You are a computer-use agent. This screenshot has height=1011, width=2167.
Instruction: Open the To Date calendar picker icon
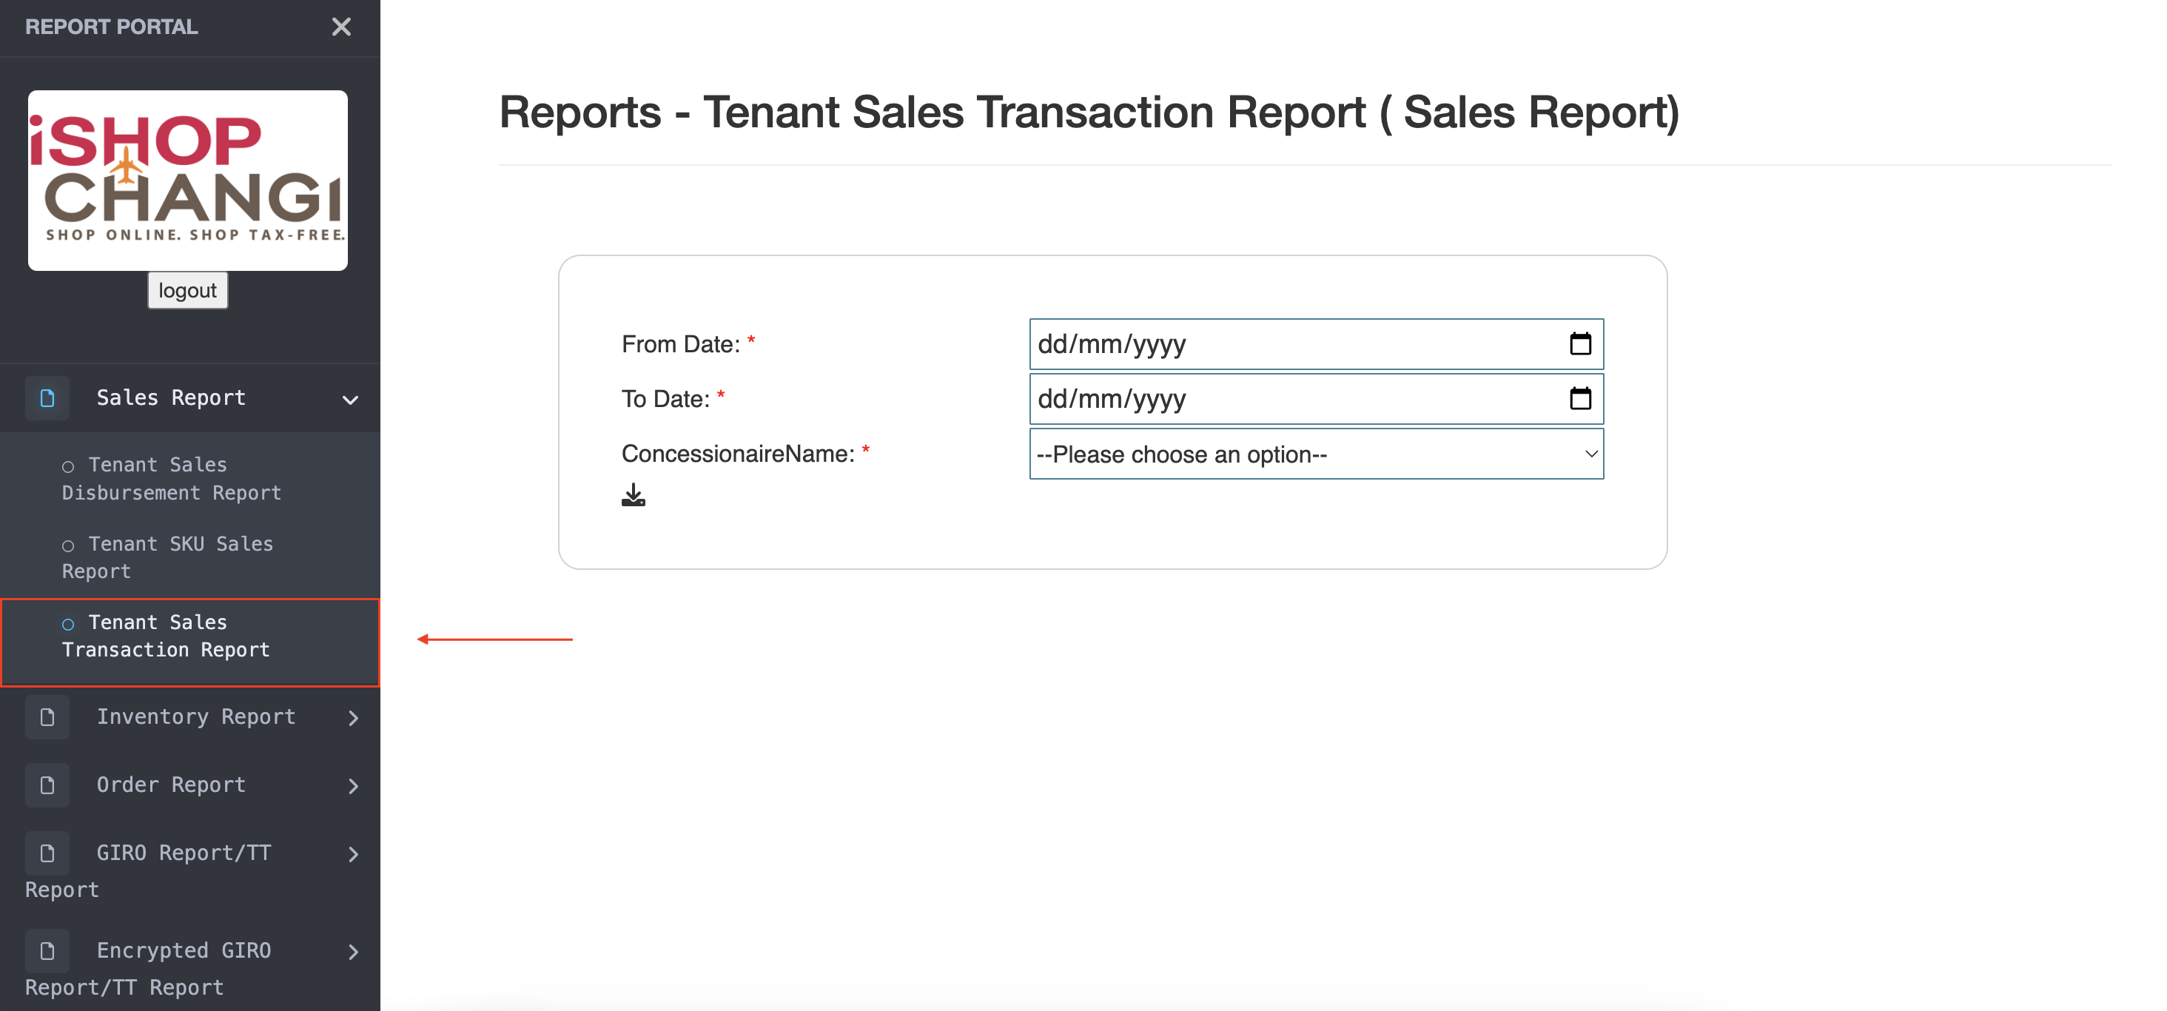(x=1580, y=399)
